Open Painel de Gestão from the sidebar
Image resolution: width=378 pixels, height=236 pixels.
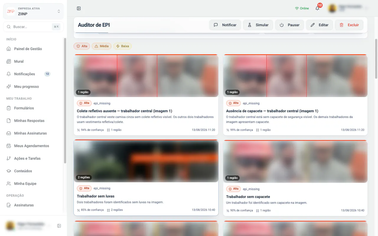coord(33,49)
